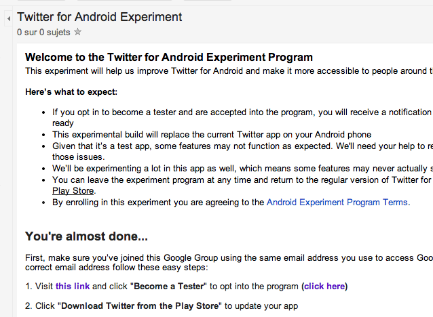This screenshot has width=433, height=317.
Task: Collapse the left sidebar arrow
Action: tap(8, 18)
